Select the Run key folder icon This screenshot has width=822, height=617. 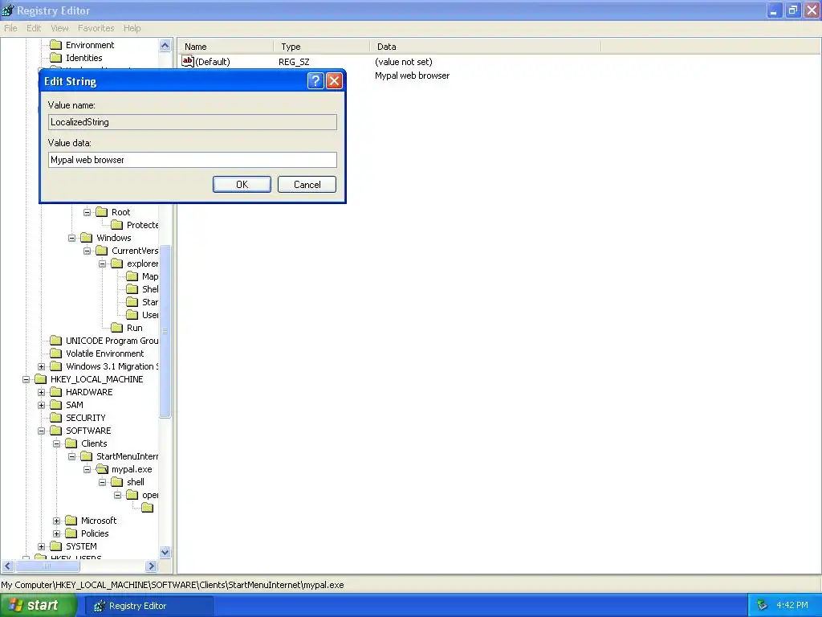pos(117,328)
